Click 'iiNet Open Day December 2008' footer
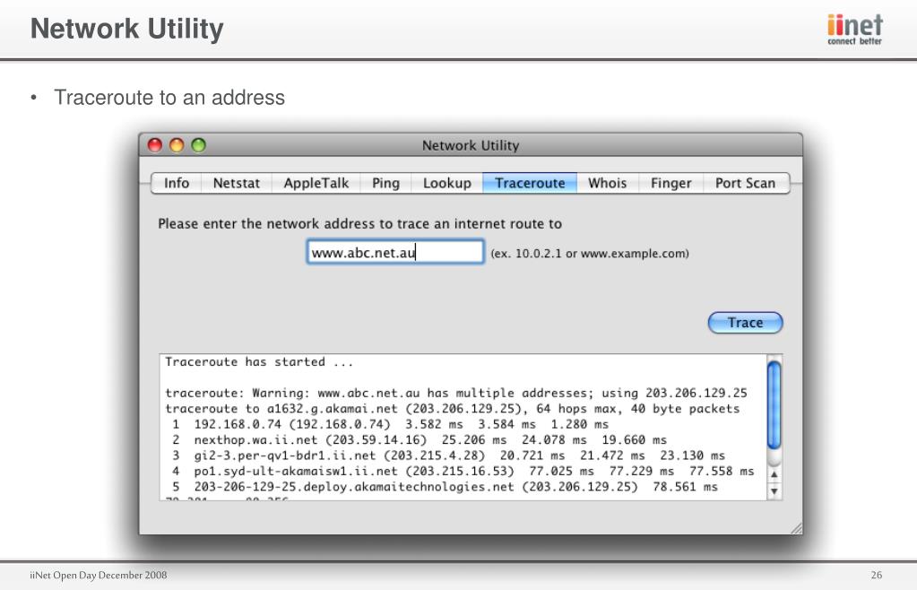The width and height of the screenshot is (917, 590). (99, 575)
